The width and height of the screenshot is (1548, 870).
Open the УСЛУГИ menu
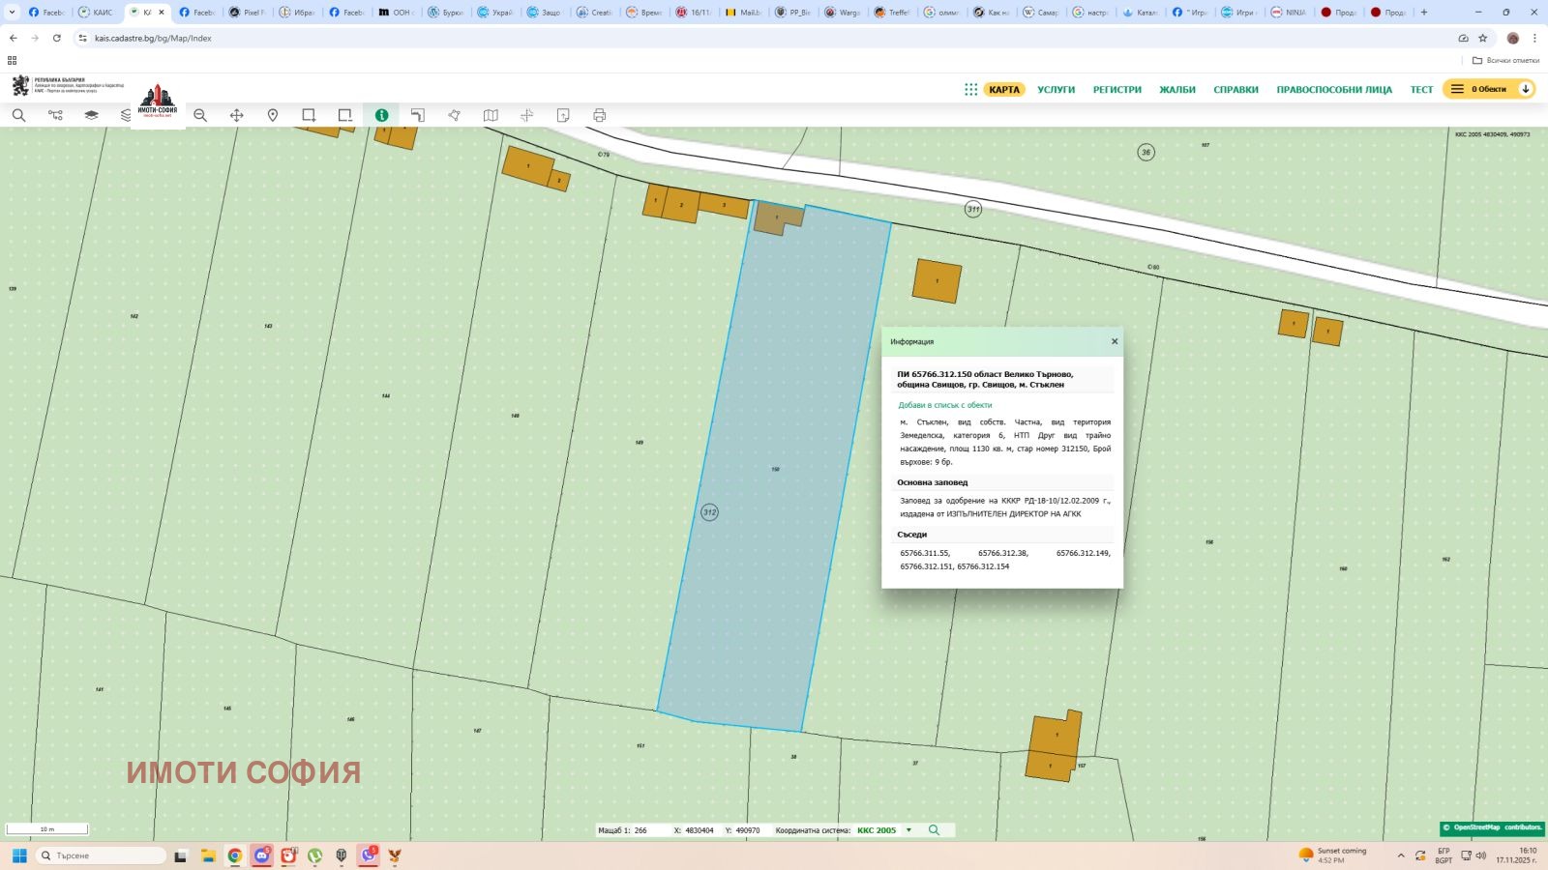pos(1056,89)
